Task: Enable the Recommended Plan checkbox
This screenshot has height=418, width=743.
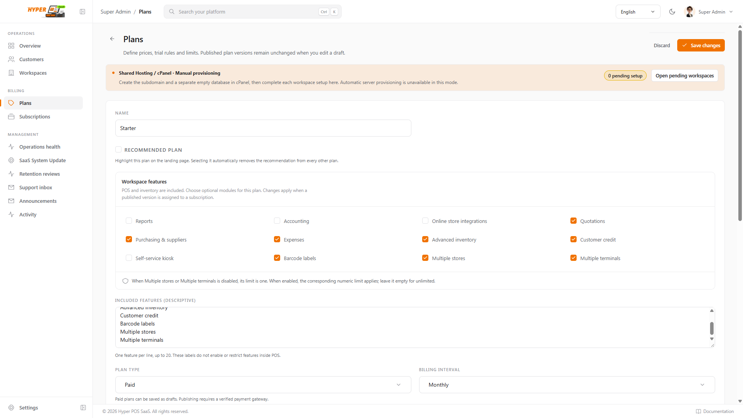Action: pyautogui.click(x=118, y=150)
